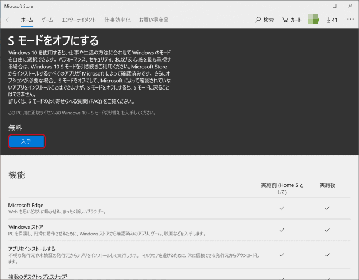359x280 pixels.
Task: Click the Microsoft Edge 実施前 checkmark
Action: click(282, 208)
